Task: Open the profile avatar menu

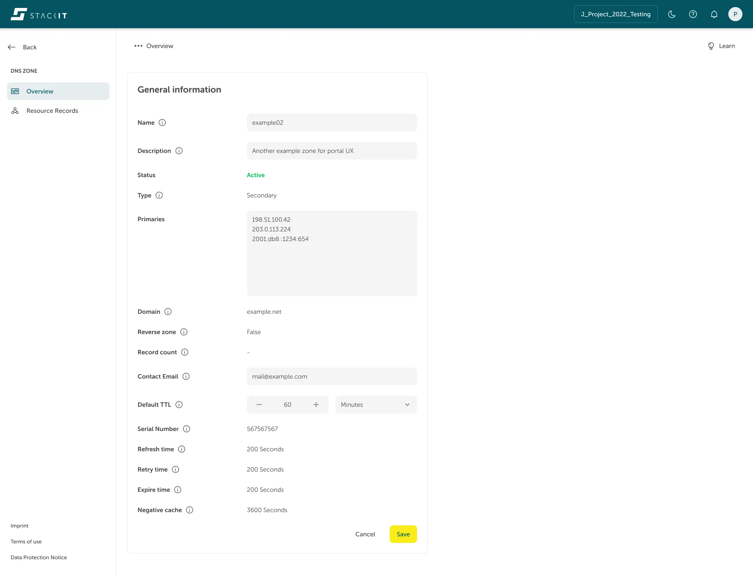Action: click(735, 14)
